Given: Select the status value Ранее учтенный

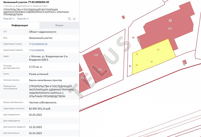Looking at the screenshot, I should [39, 74].
